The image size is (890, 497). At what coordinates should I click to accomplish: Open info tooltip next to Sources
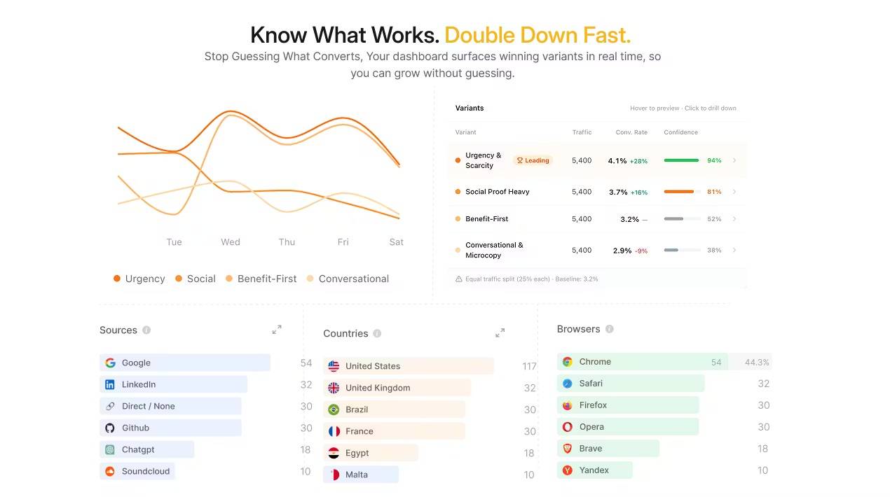point(146,330)
